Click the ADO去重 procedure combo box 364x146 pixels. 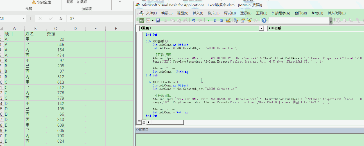[316, 28]
